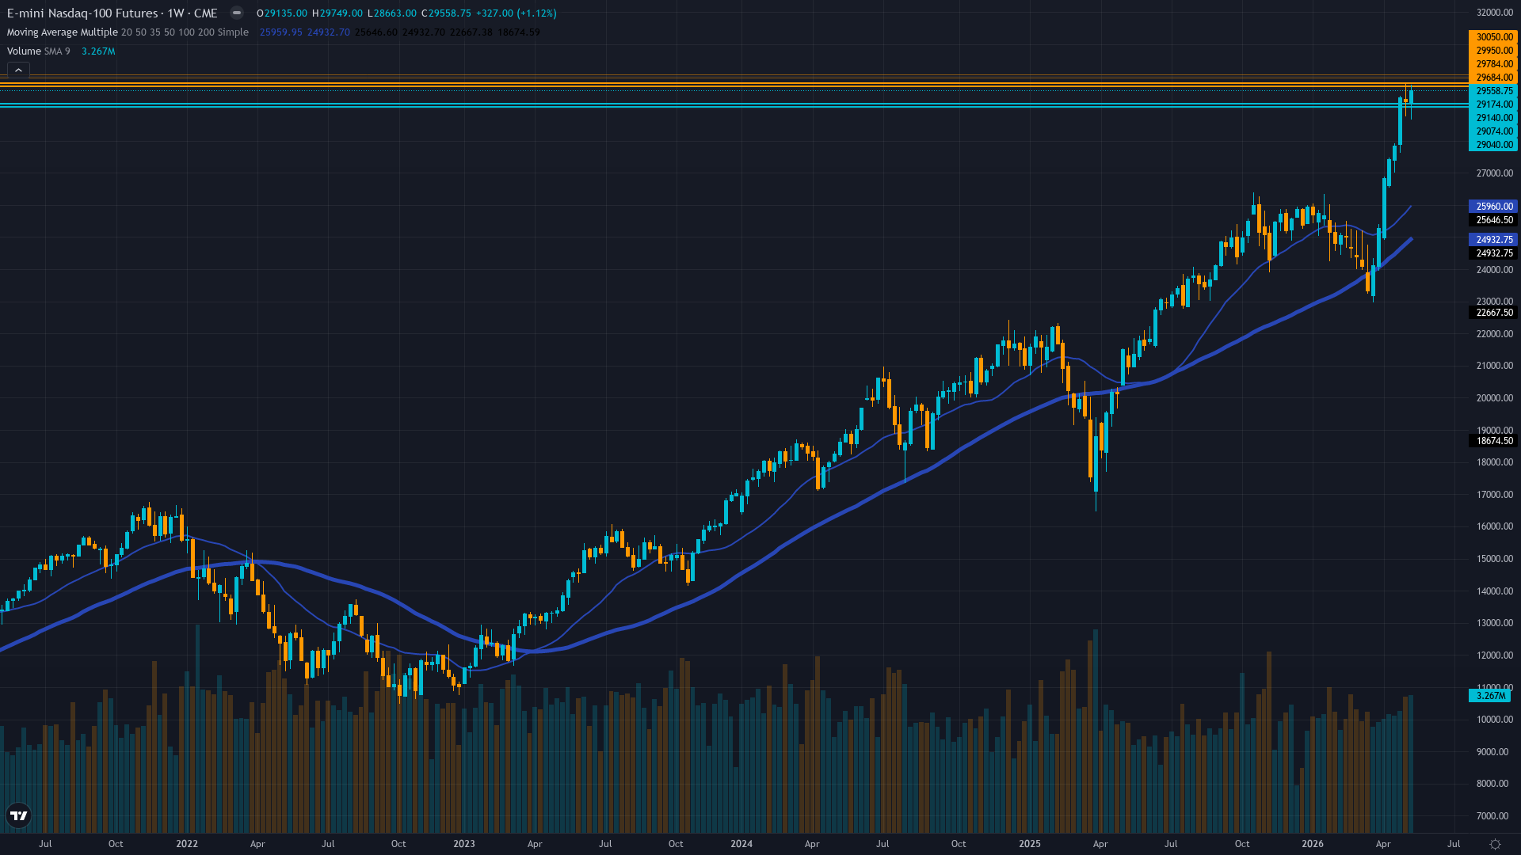
Task: Click the change value +327.00 (+1.12%)
Action: point(517,13)
